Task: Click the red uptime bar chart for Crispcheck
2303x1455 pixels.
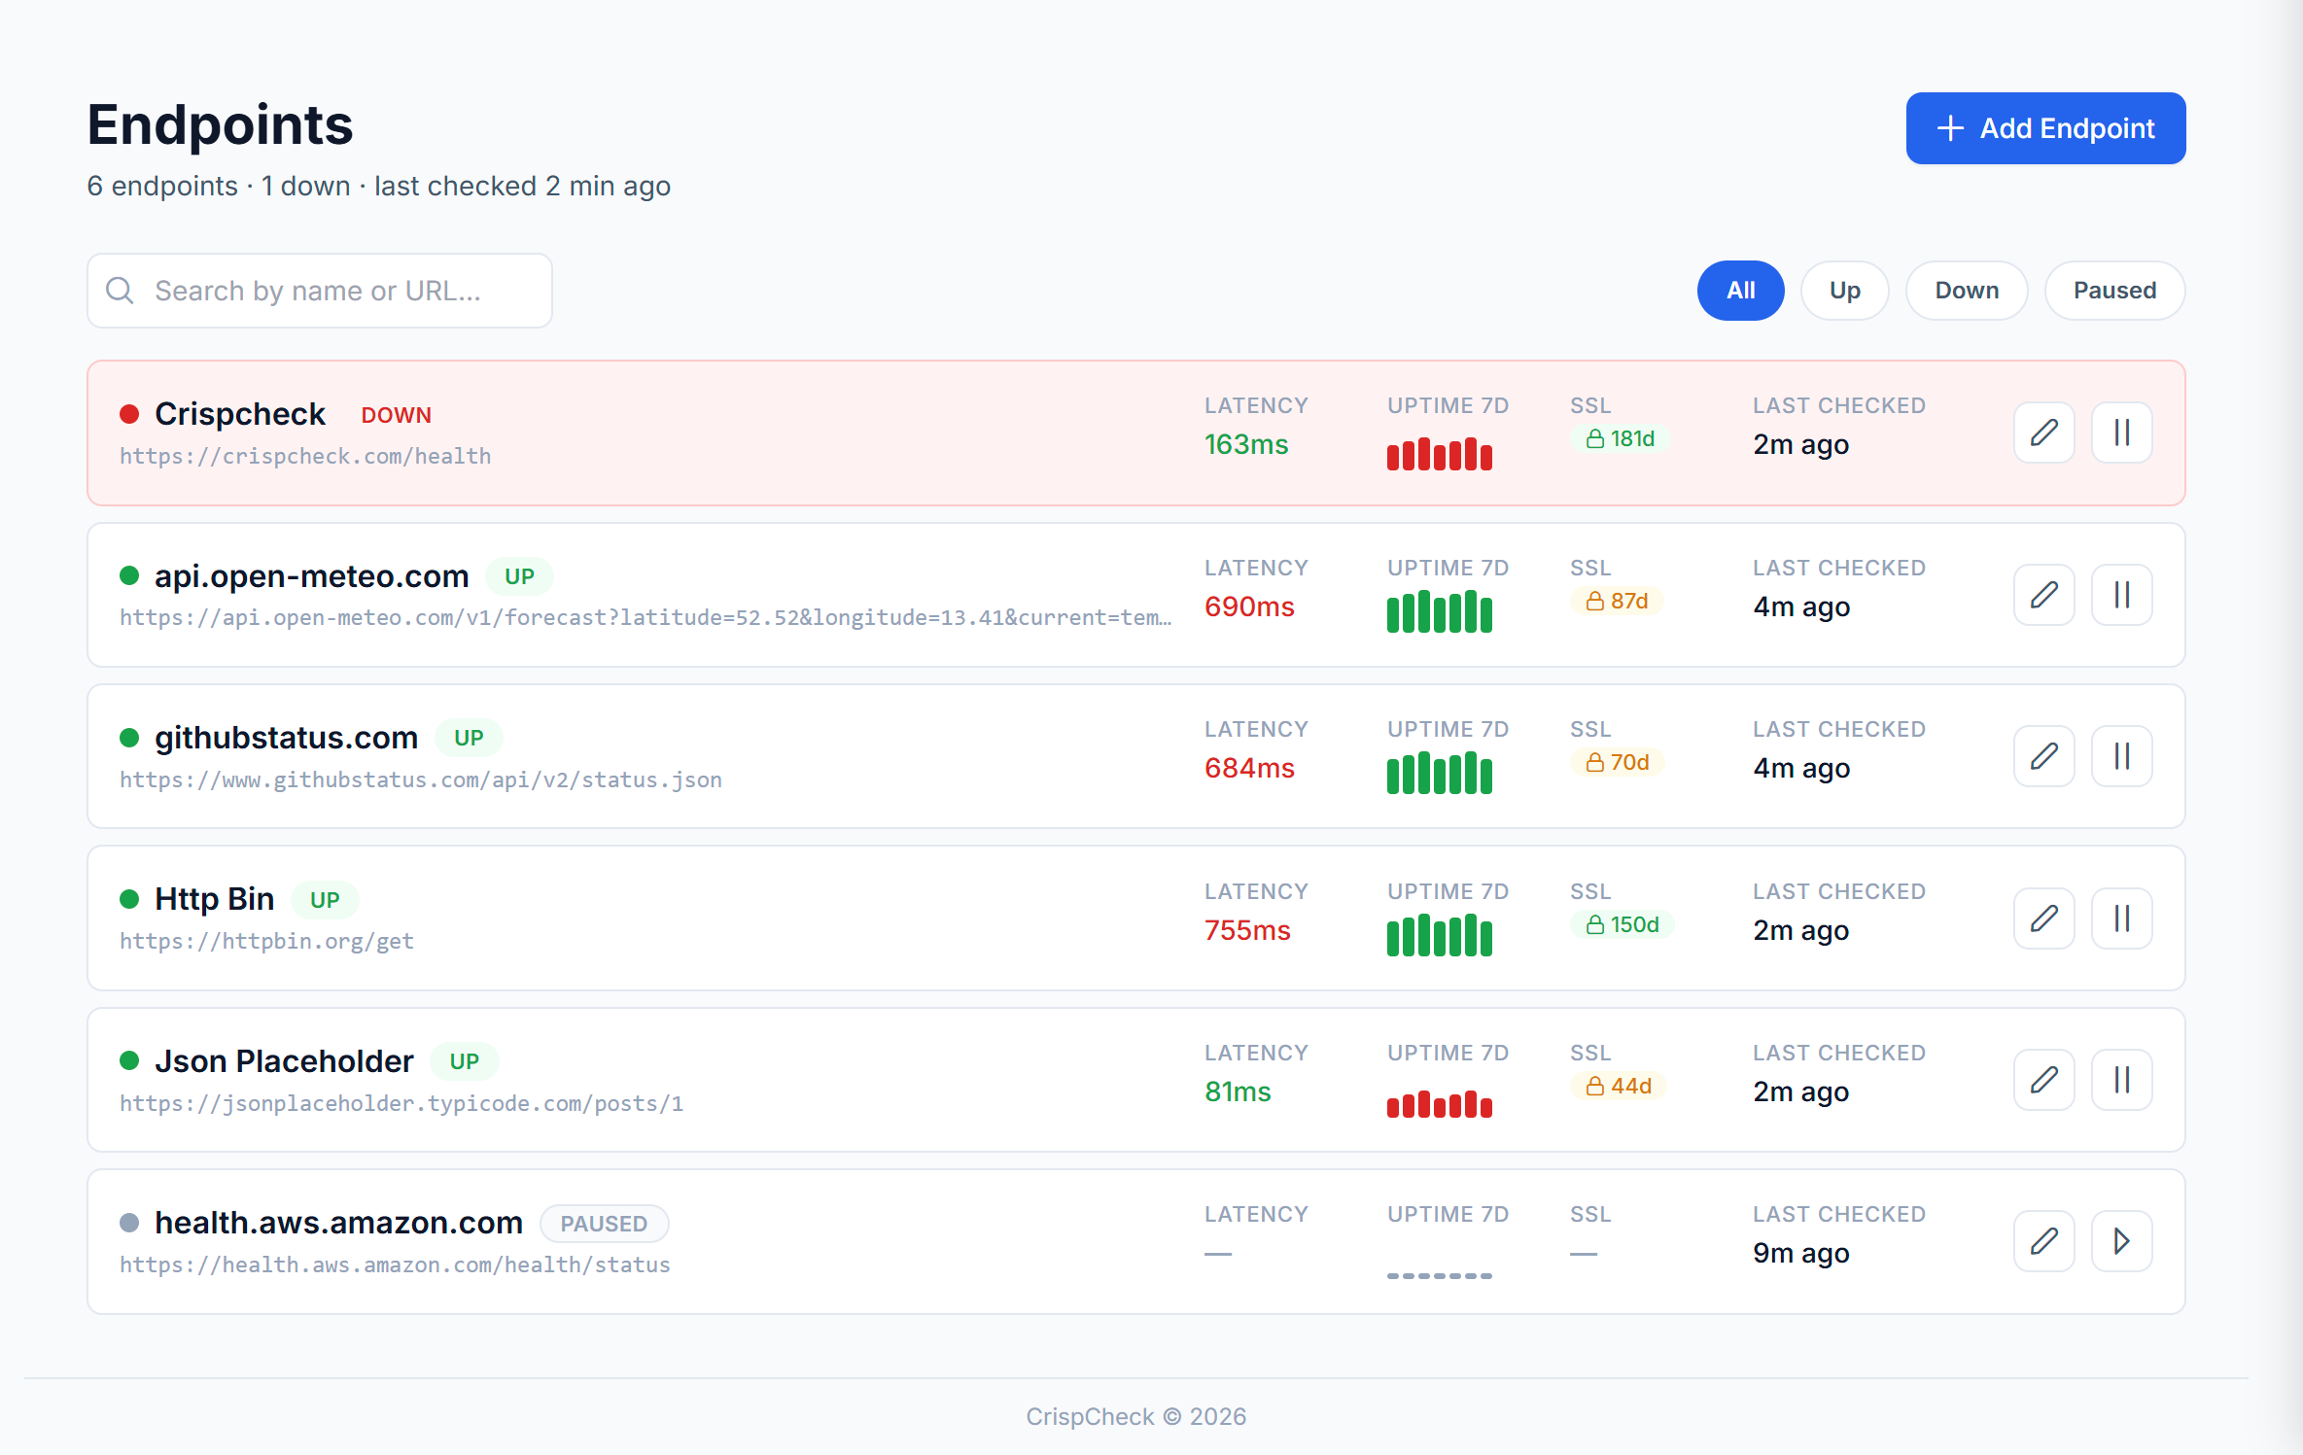Action: click(x=1440, y=454)
